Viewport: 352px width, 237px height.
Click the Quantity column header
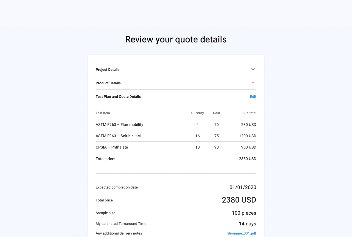coord(197,113)
